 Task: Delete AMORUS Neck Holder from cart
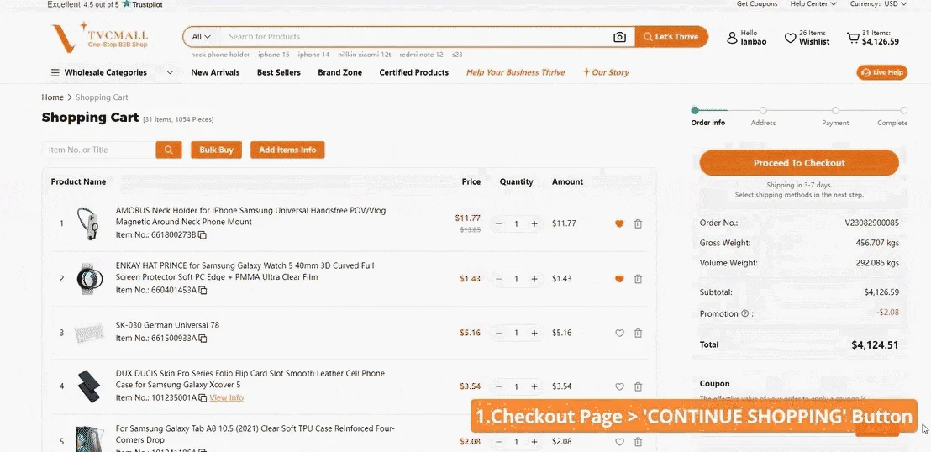639,224
